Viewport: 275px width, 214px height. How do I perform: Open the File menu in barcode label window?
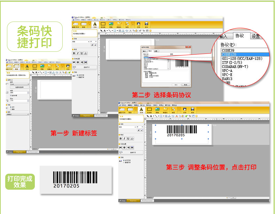pyautogui.click(x=124, y=105)
